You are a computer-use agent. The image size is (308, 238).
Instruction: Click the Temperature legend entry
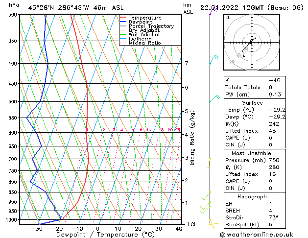point(145,18)
